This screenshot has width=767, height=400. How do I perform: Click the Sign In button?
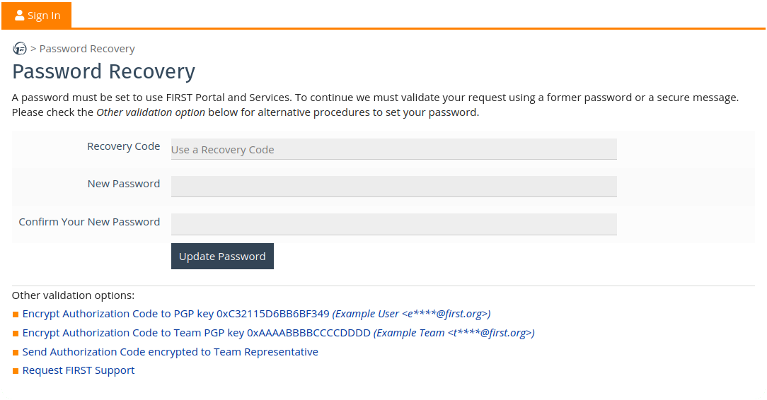point(37,15)
